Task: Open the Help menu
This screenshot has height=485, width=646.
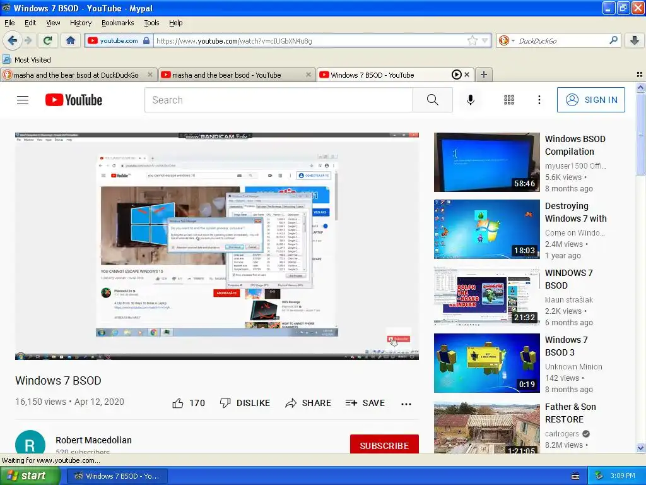Action: 175,23
